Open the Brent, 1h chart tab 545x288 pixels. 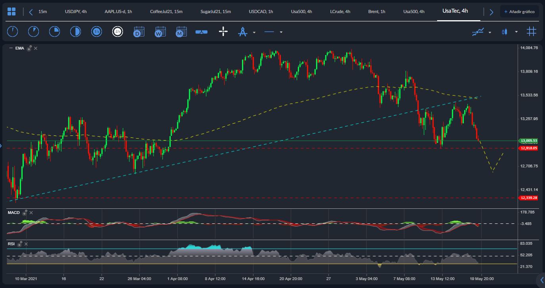pos(376,11)
